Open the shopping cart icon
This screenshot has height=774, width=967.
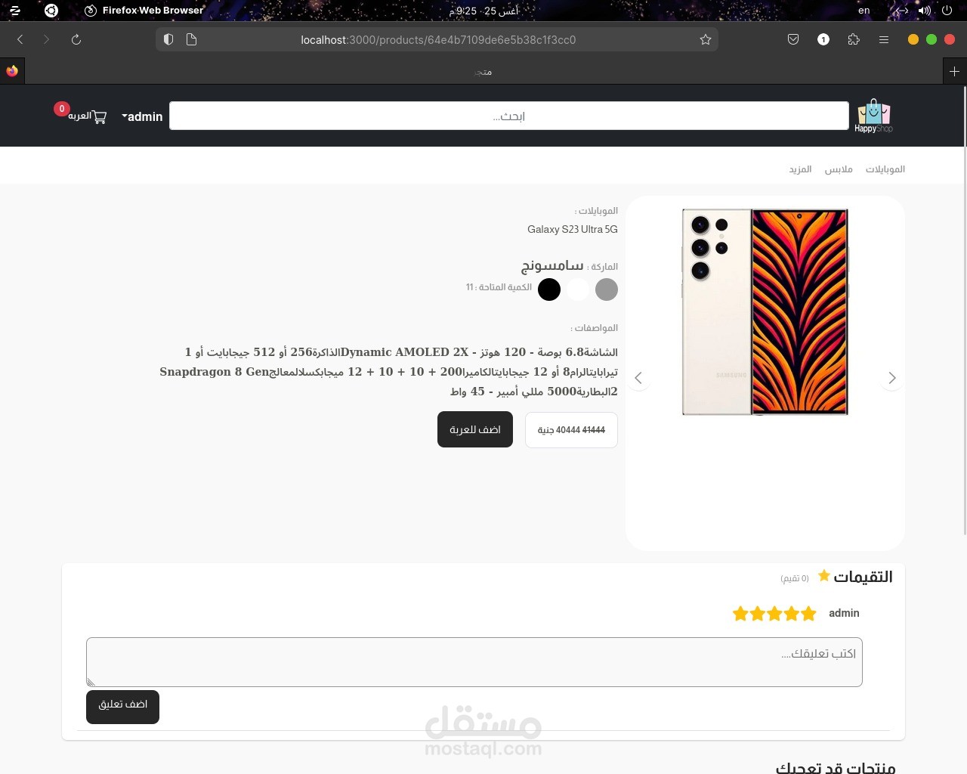[100, 116]
